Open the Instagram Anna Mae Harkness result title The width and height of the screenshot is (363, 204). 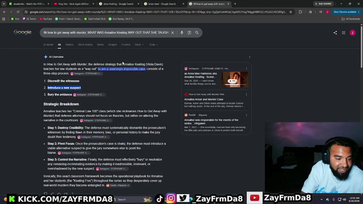tap(201, 75)
